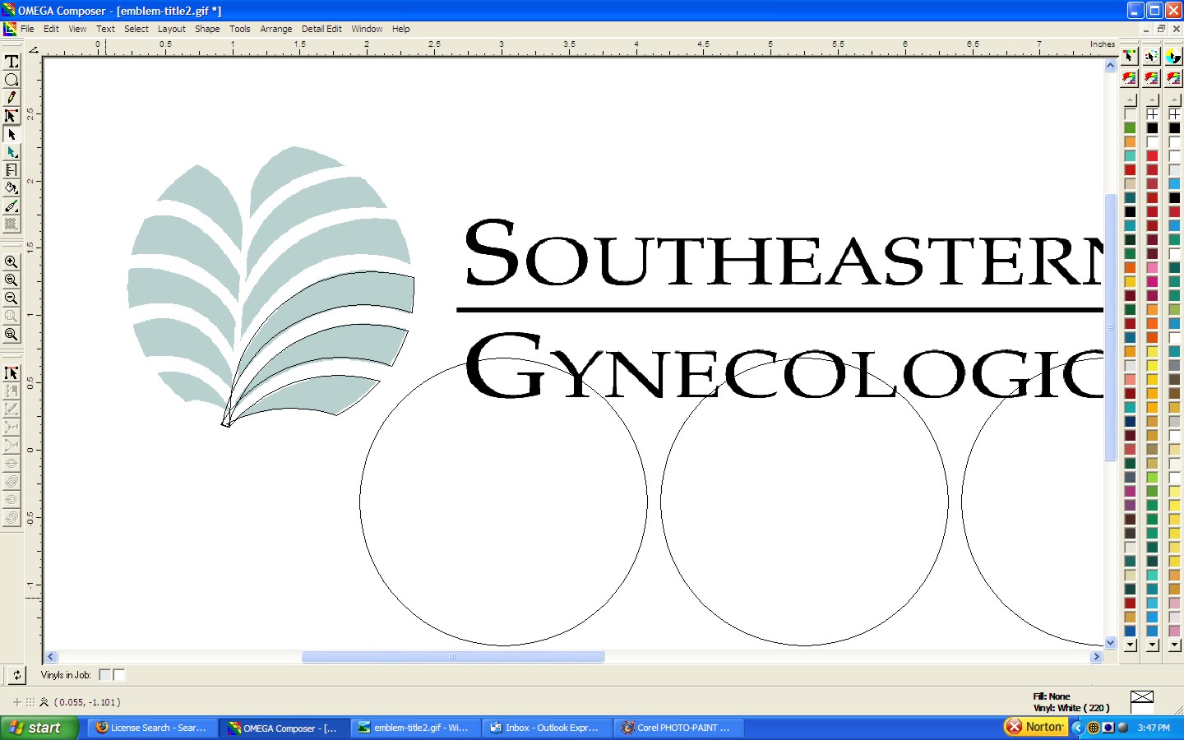Select the SOUTHEASTERN text object on canvas

[783, 252]
